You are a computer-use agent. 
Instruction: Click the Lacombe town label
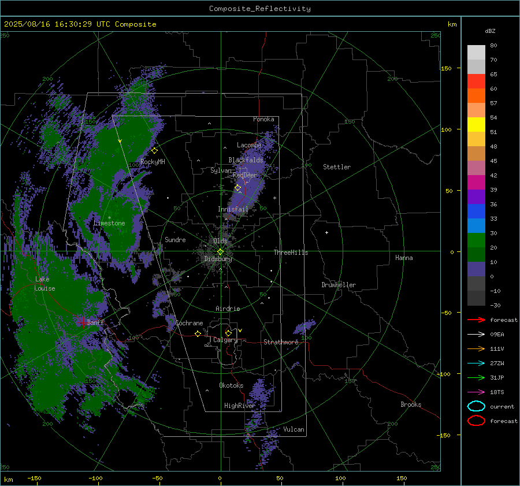point(249,145)
